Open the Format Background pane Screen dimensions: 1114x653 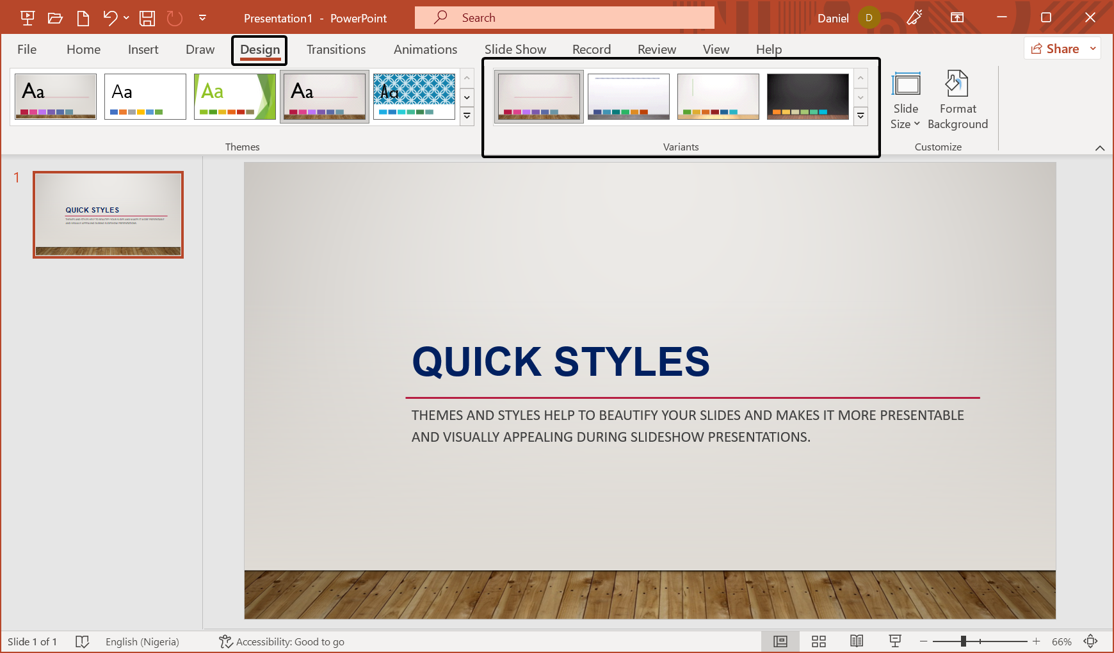(957, 99)
